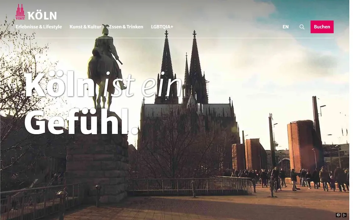Click the Visit Köln logo
Screen dimensions: 353x220
coord(36,12)
